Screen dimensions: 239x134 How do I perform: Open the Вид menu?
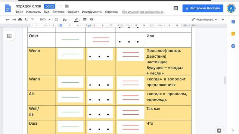[x=47, y=12]
